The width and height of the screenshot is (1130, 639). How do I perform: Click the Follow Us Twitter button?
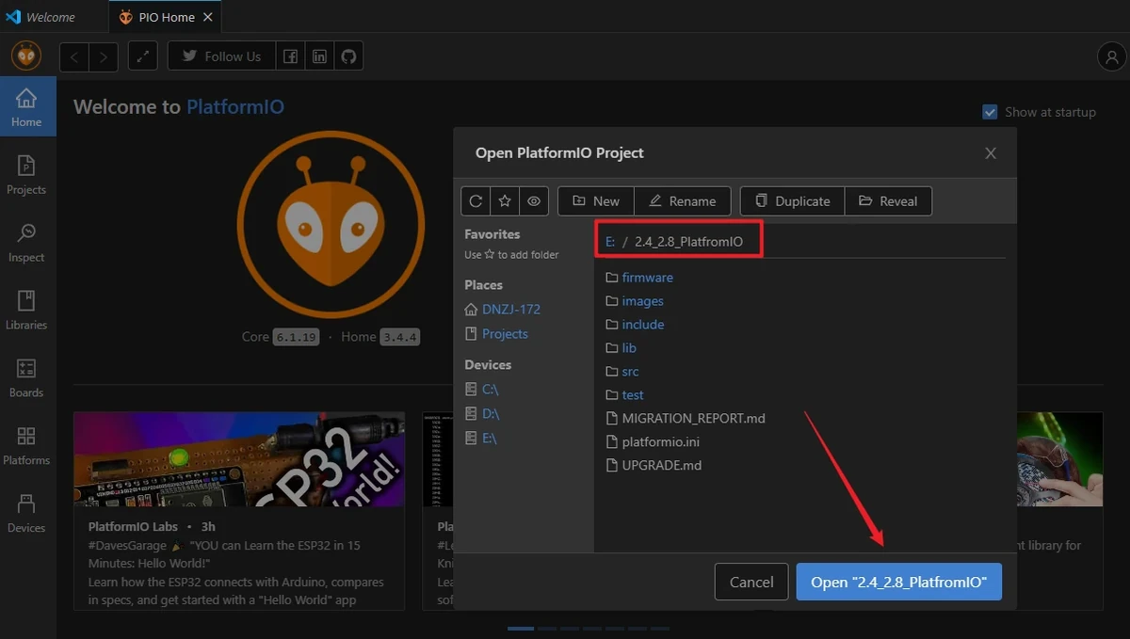pyautogui.click(x=221, y=56)
